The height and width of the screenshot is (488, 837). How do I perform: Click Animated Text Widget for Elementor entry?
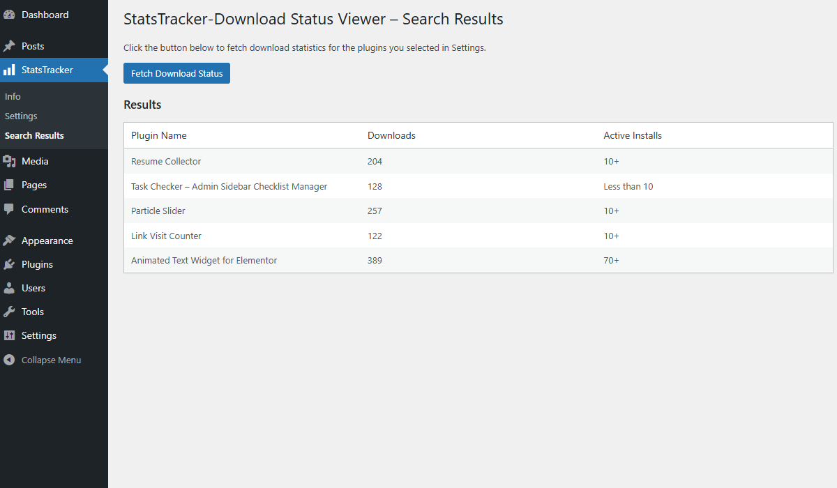(x=204, y=260)
